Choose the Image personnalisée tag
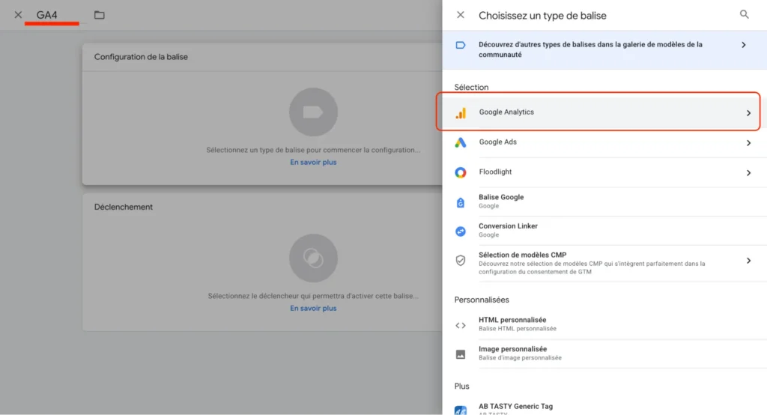 pos(604,353)
